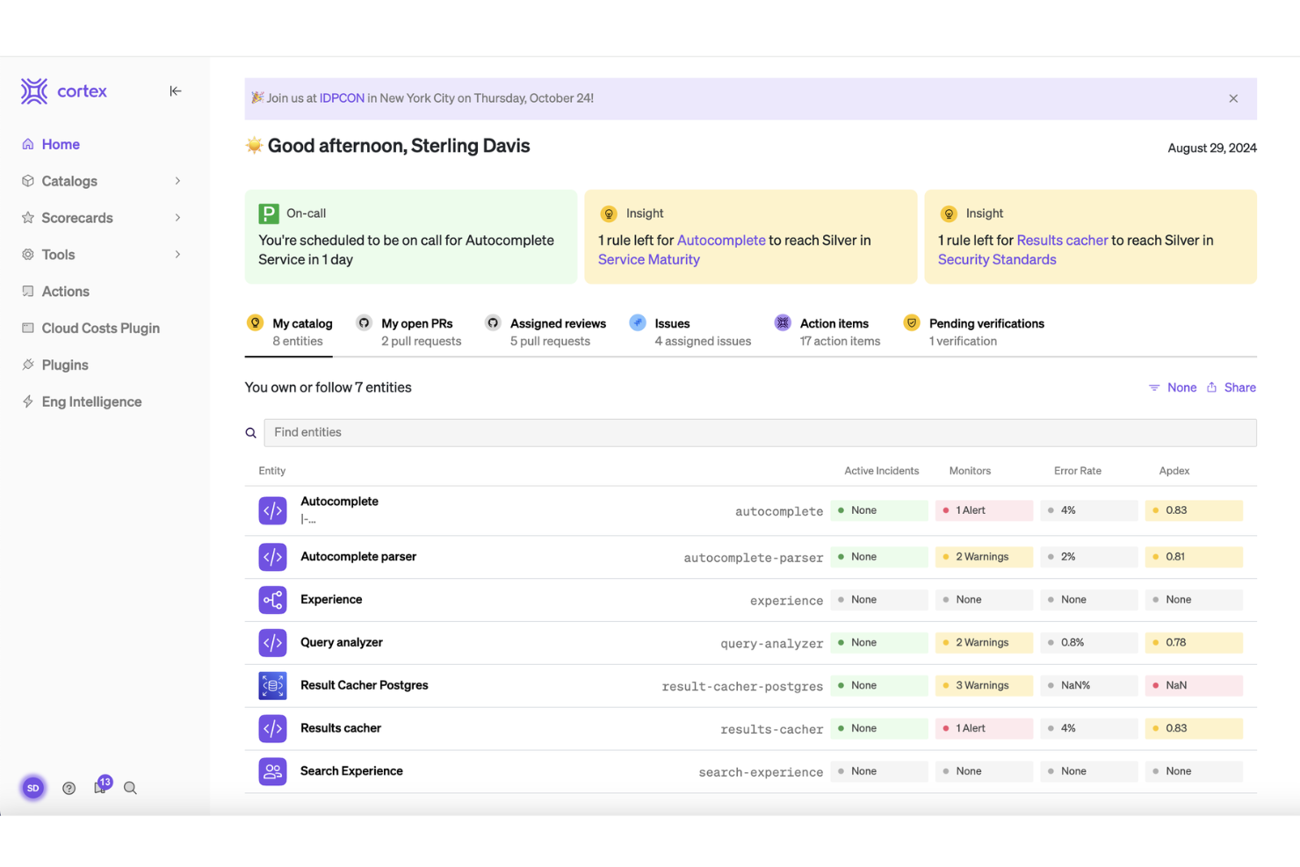Viewport: 1300px width, 867px height.
Task: Click the Active Incidents column header
Action: coord(881,471)
